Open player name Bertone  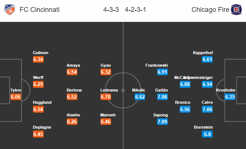point(74,90)
